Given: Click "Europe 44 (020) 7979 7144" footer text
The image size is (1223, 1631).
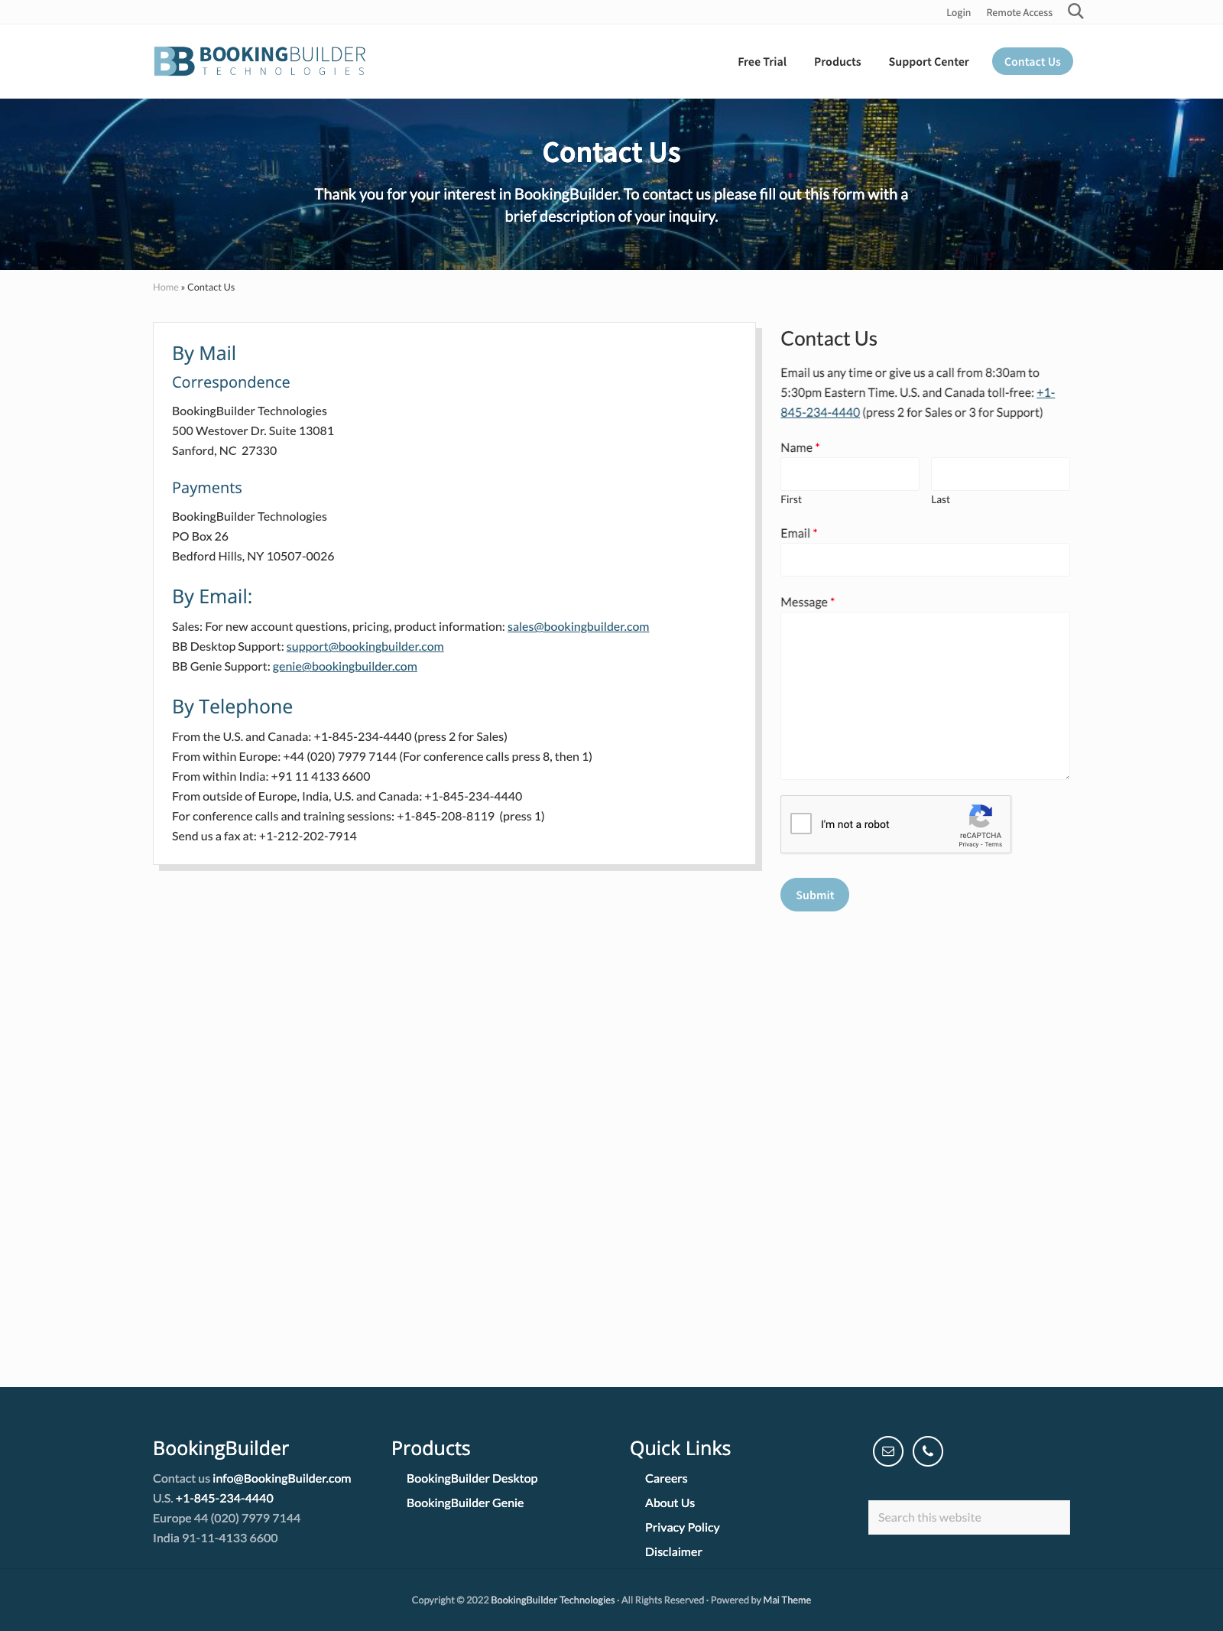Looking at the screenshot, I should 226,1518.
